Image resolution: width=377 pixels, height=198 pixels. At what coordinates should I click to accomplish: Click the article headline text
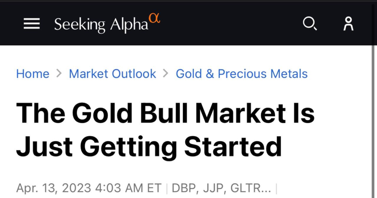[x=165, y=130]
